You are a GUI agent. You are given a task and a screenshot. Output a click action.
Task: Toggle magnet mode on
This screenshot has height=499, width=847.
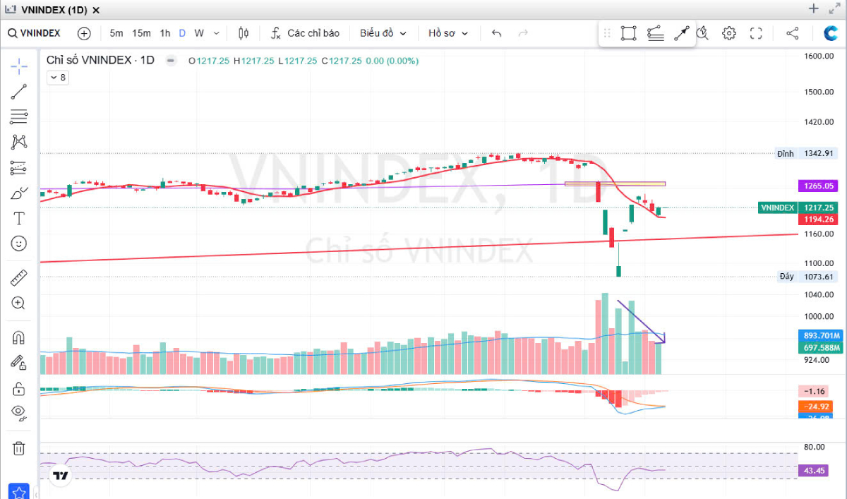[x=19, y=337]
